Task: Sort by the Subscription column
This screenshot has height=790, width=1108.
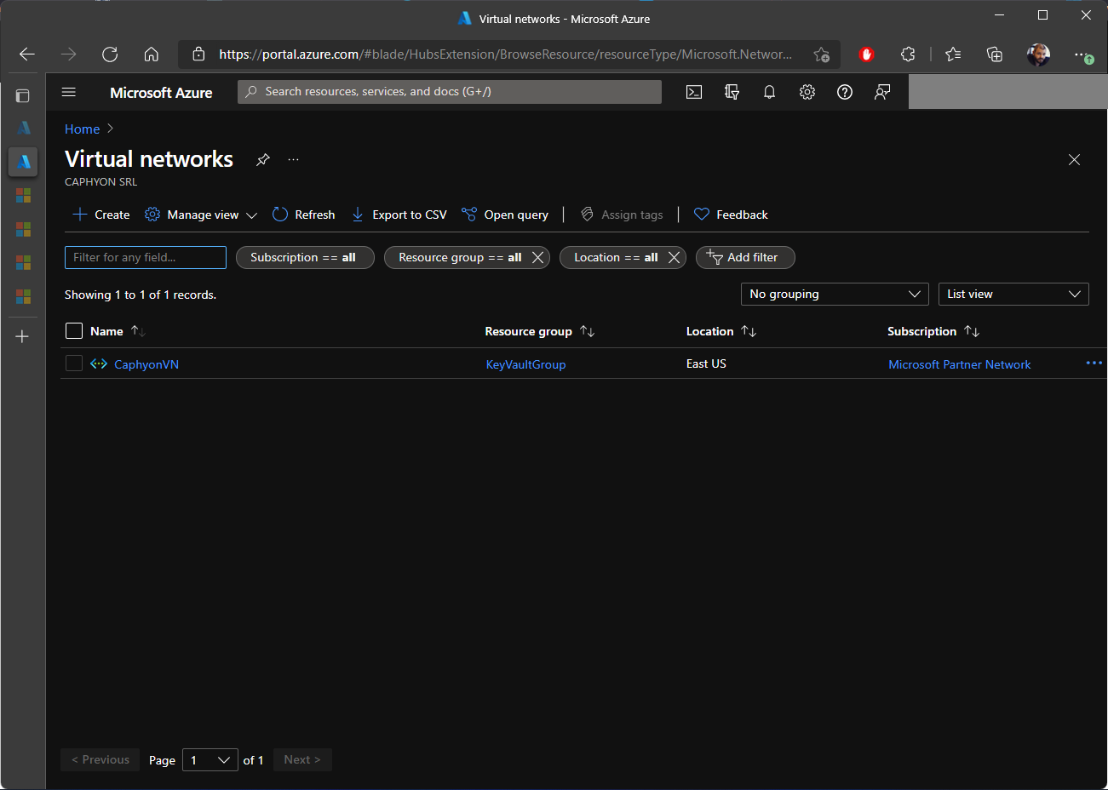Action: tap(933, 331)
